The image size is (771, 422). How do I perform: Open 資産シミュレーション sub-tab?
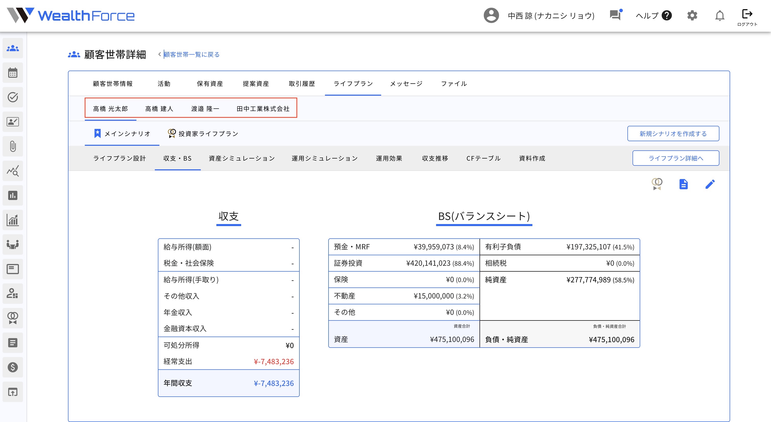click(242, 158)
